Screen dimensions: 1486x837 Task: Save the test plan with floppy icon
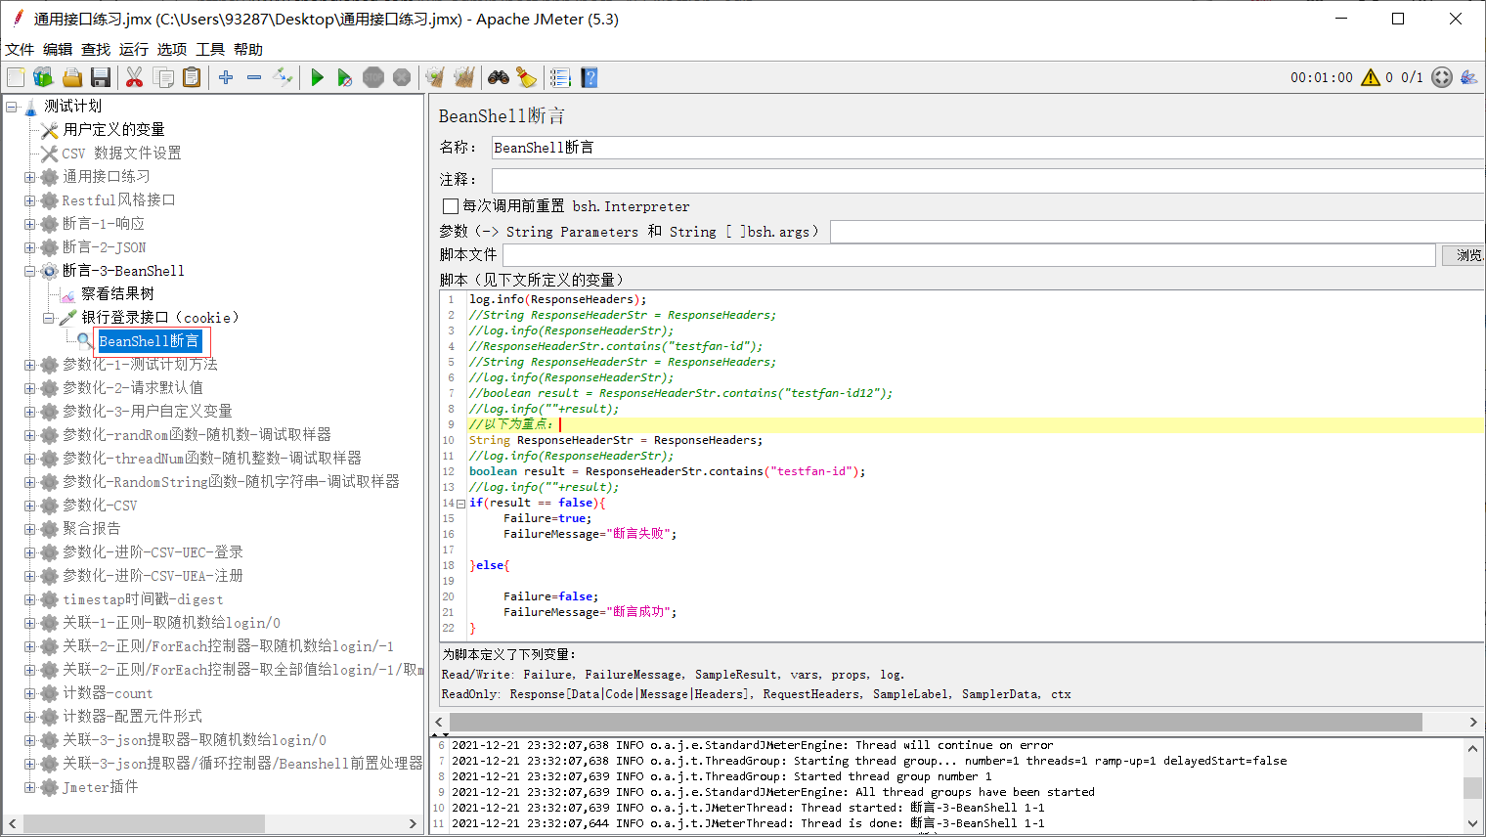click(100, 77)
